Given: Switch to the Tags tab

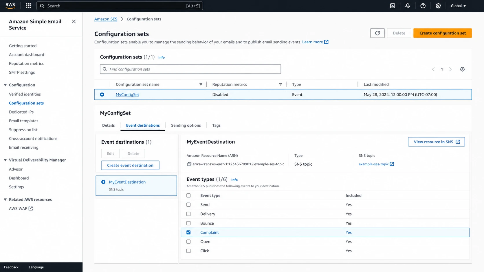Looking at the screenshot, I should tap(216, 125).
